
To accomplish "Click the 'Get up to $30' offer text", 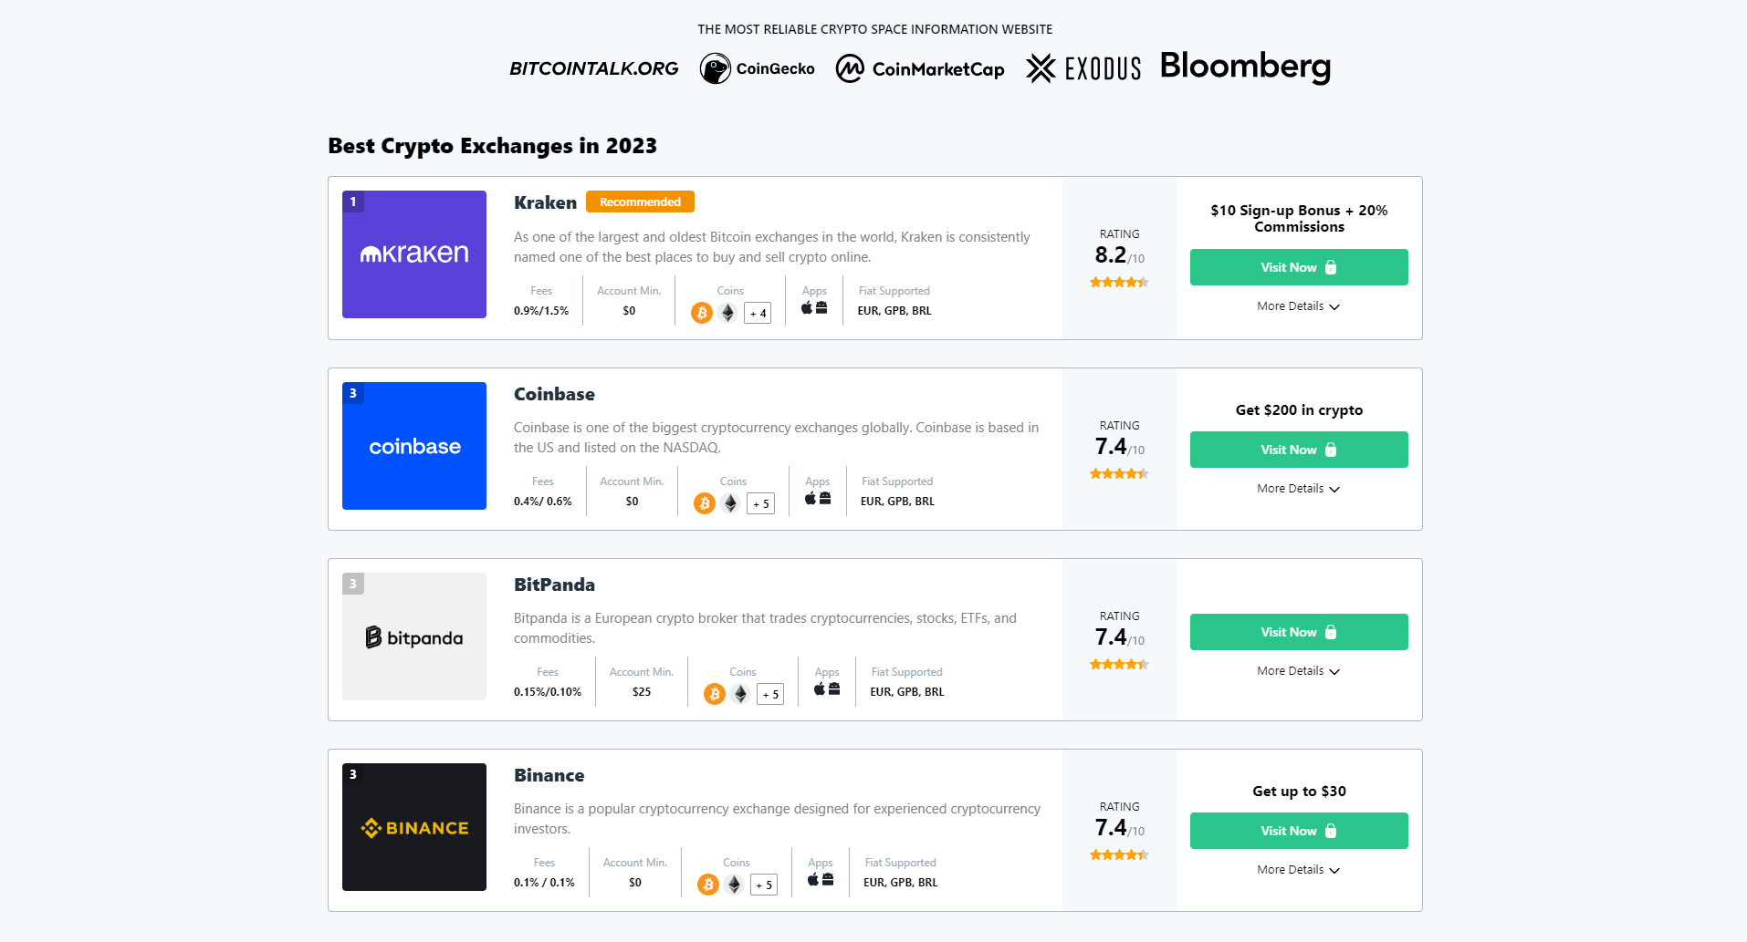I will 1299,792.
